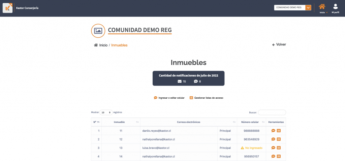
Task: Click the Buscar search field
Action: click(x=272, y=112)
